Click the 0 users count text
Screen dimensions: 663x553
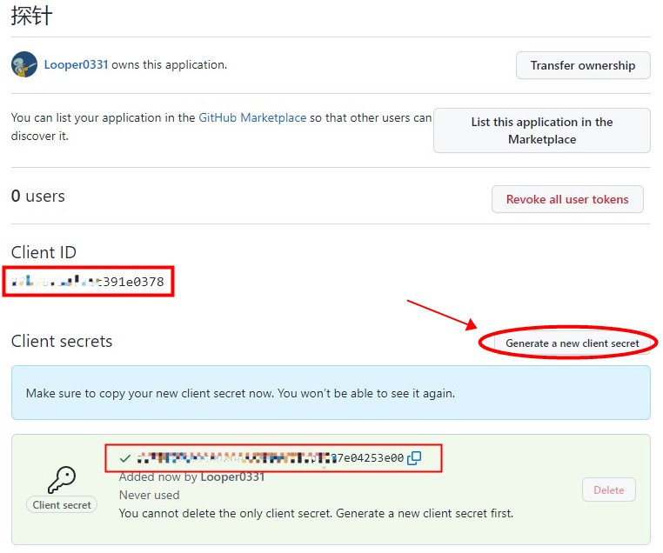coord(38,197)
